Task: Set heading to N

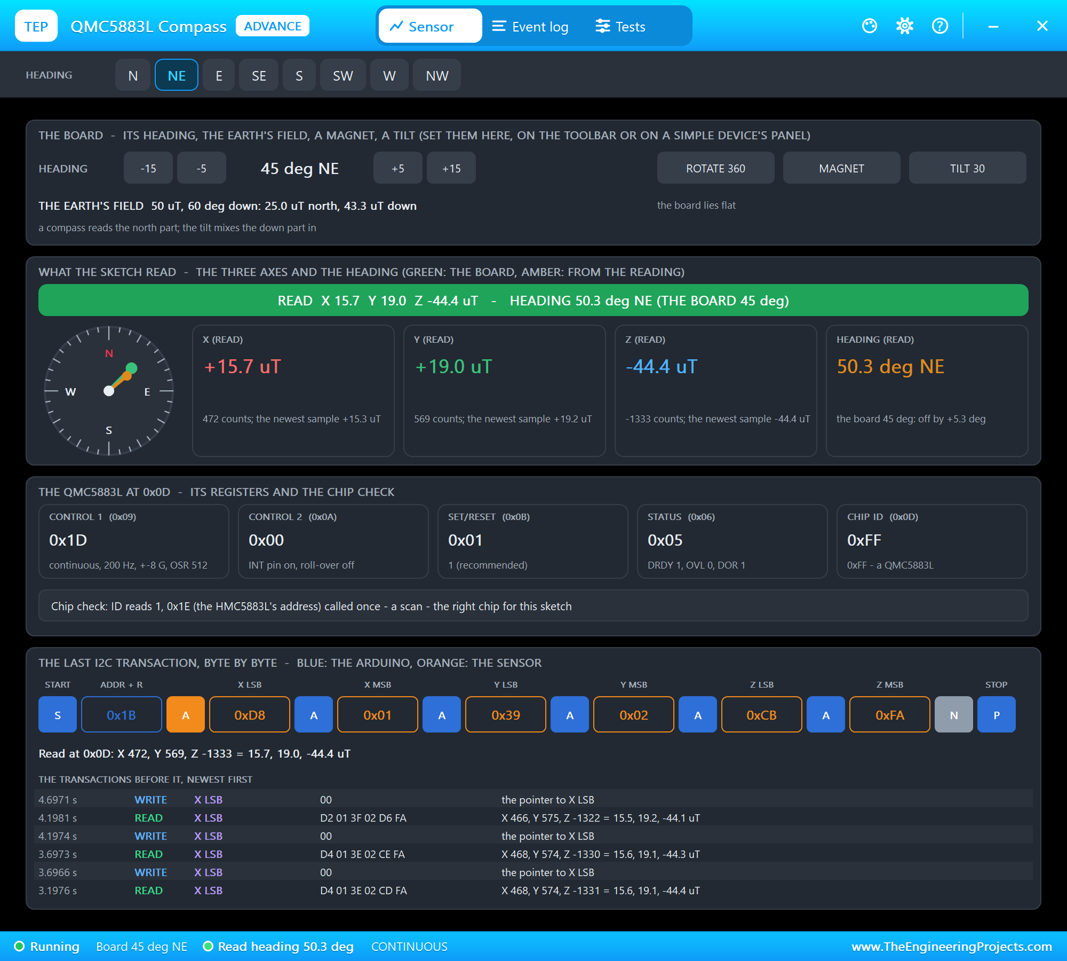Action: tap(133, 75)
